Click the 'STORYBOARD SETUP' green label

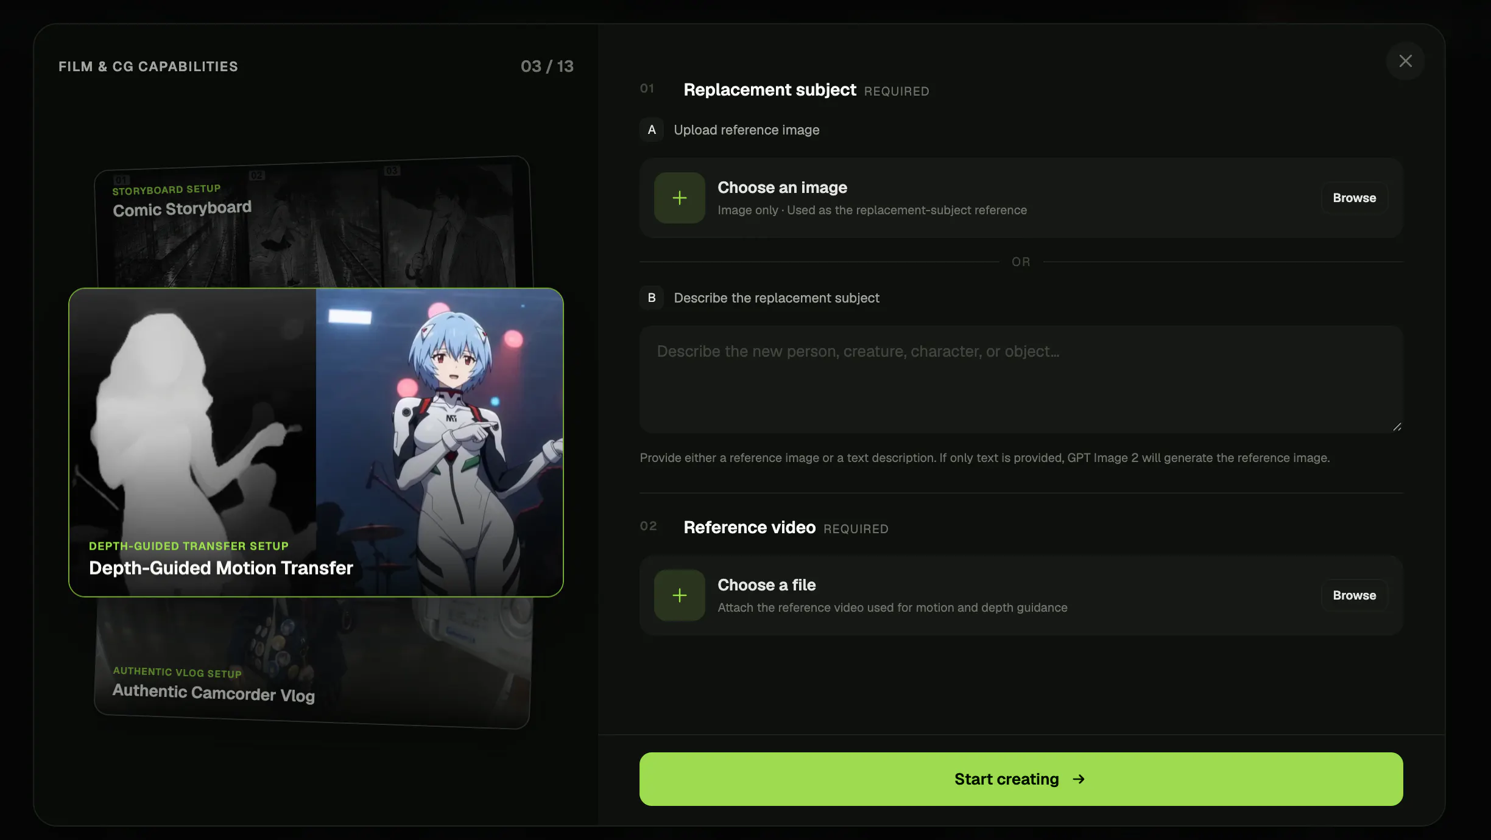pos(166,190)
